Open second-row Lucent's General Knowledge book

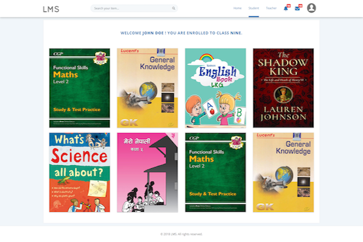283,172
